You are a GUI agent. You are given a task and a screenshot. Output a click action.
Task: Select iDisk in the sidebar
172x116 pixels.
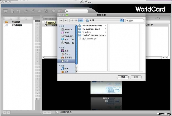click(x=65, y=33)
